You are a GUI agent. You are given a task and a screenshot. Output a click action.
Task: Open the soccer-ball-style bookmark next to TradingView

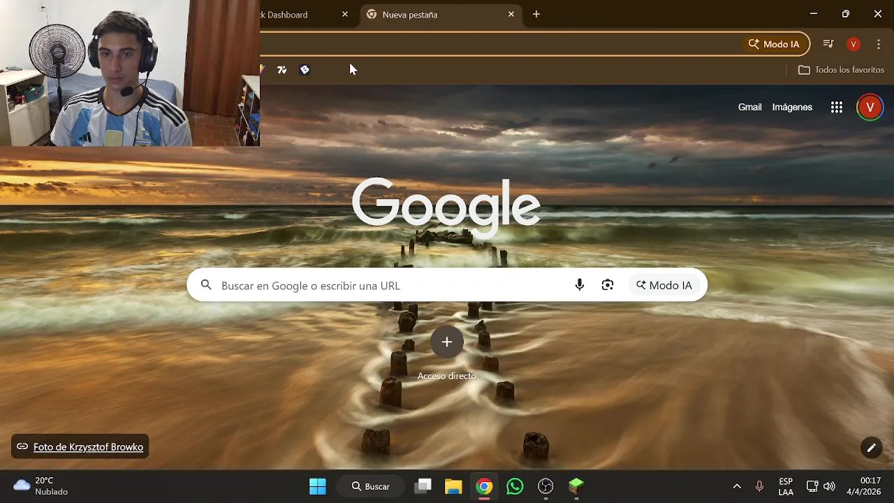pos(305,70)
